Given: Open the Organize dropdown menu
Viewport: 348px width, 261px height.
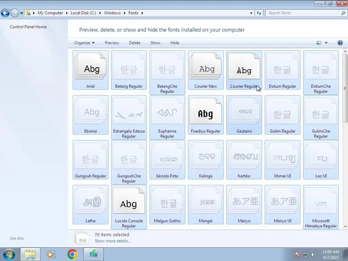Looking at the screenshot, I should point(84,43).
